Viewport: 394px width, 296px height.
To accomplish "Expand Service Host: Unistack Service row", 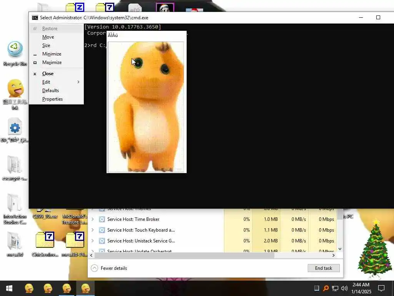I will click(92, 241).
